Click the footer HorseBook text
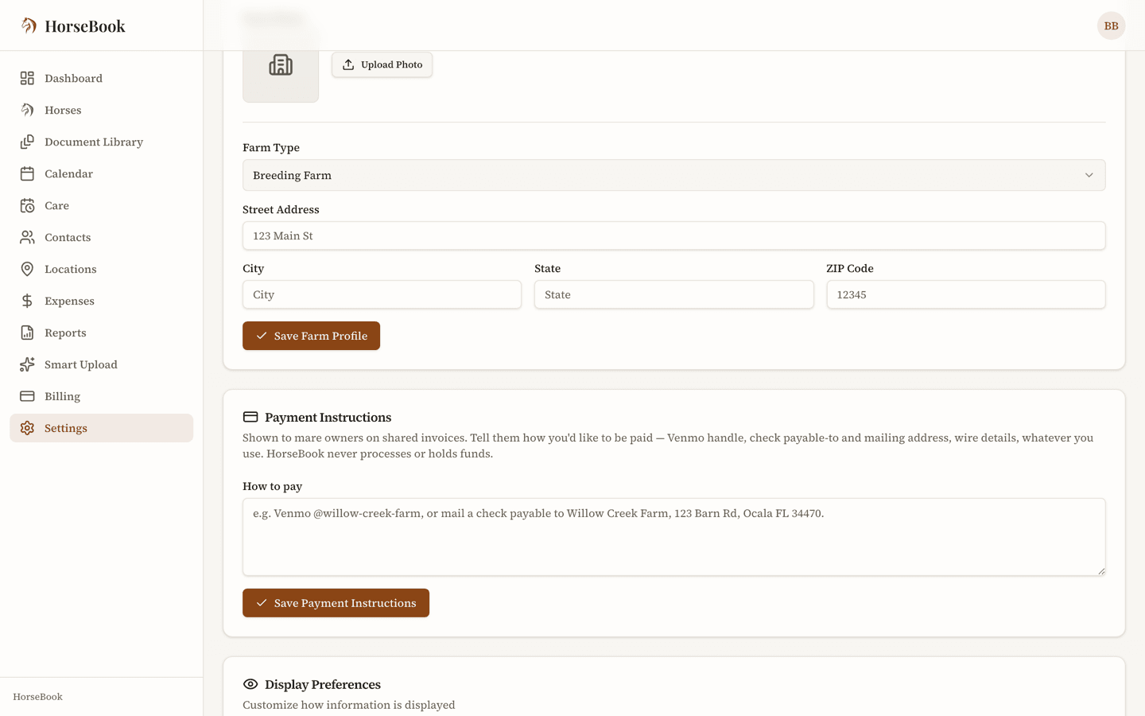 (x=37, y=697)
